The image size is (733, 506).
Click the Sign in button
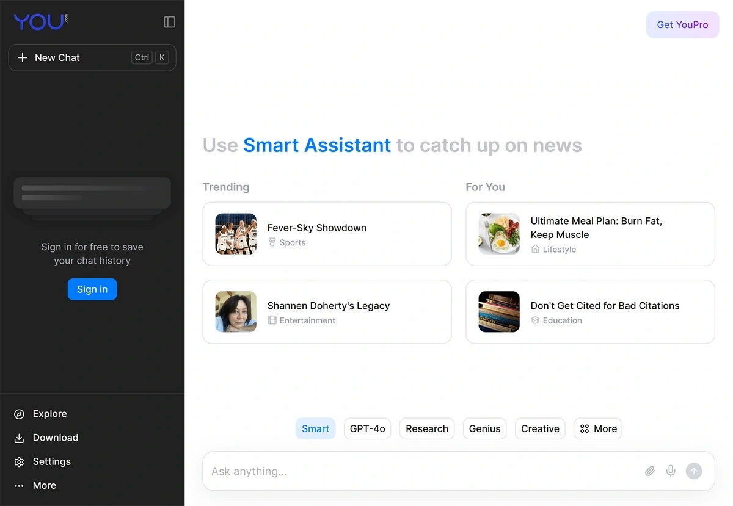tap(92, 289)
